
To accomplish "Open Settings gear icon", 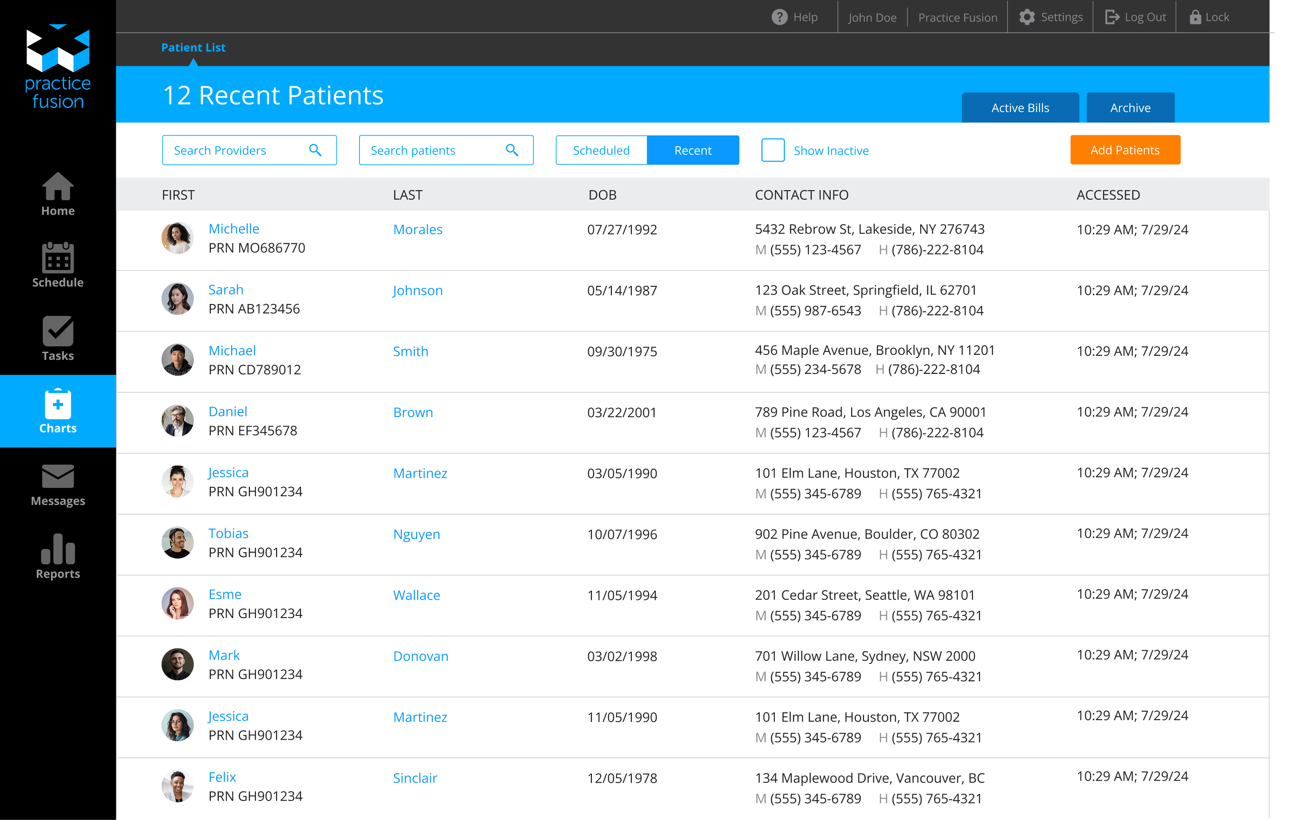I will click(1027, 17).
